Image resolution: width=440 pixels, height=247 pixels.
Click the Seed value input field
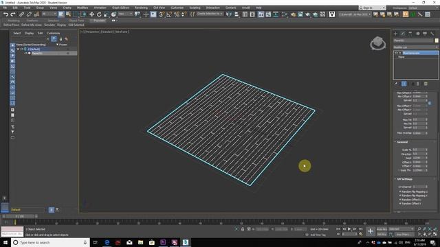419,158
